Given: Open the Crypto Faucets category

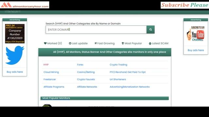Looking at the screenshot, I should point(86,79).
